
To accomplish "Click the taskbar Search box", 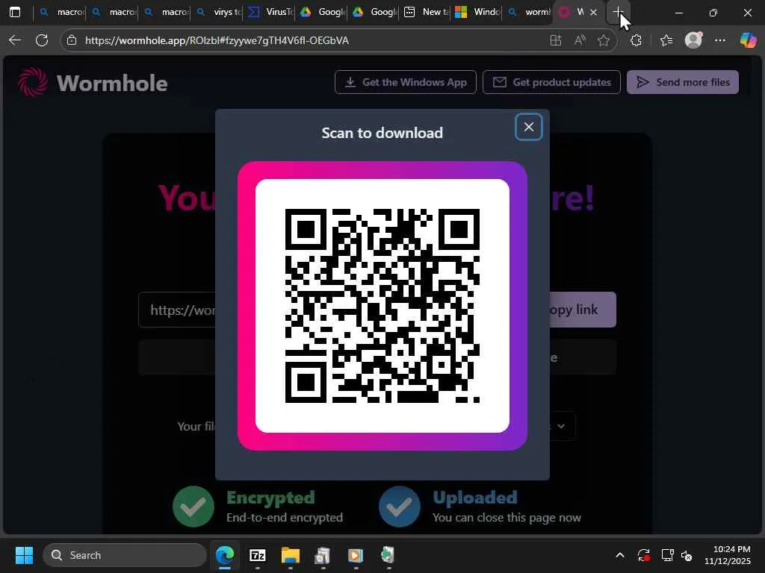I will point(125,555).
